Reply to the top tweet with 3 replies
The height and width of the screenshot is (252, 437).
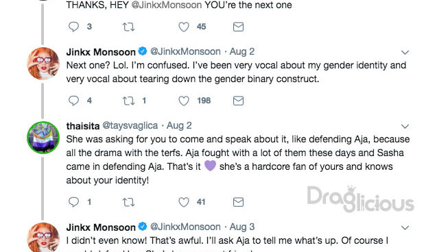[73, 27]
